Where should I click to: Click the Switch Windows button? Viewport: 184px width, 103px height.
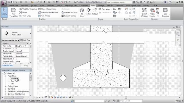(x=144, y=12)
